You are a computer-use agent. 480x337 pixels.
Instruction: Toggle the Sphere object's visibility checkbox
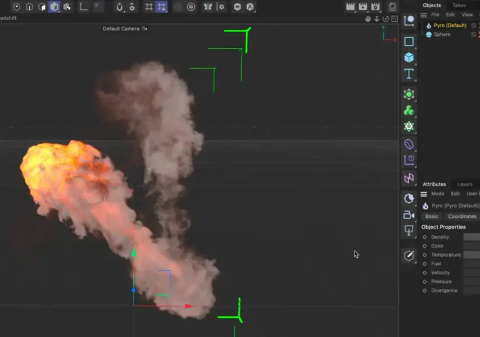pos(474,34)
